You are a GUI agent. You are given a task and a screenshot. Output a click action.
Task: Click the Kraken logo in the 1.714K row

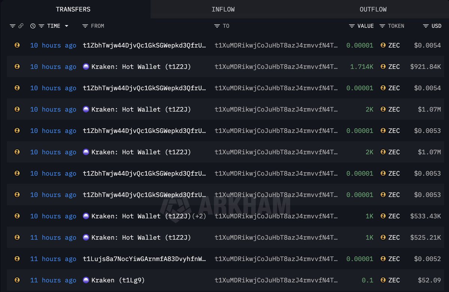[x=86, y=67]
